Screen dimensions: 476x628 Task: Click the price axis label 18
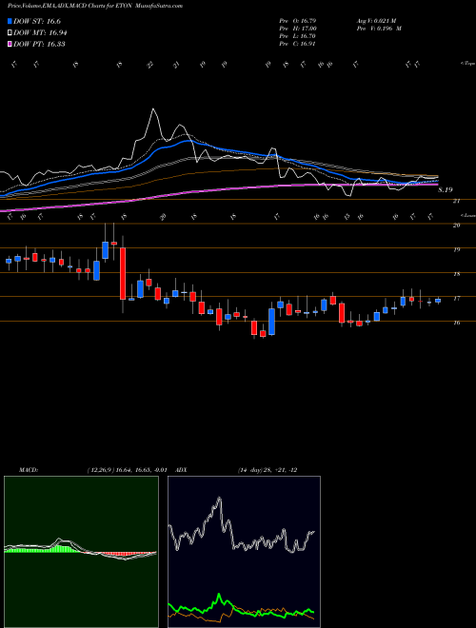(456, 274)
